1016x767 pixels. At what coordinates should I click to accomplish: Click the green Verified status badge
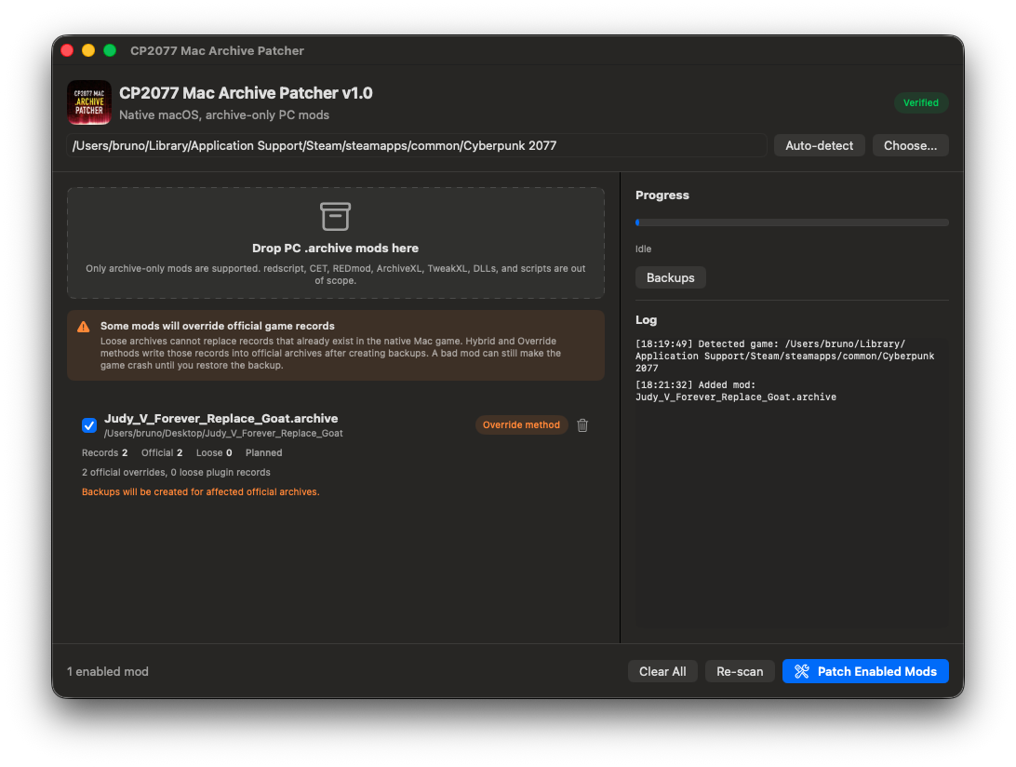[x=921, y=102]
